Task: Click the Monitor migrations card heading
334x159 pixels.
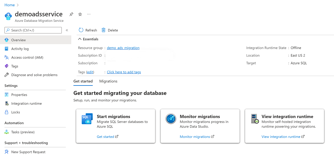Action: pos(200,116)
